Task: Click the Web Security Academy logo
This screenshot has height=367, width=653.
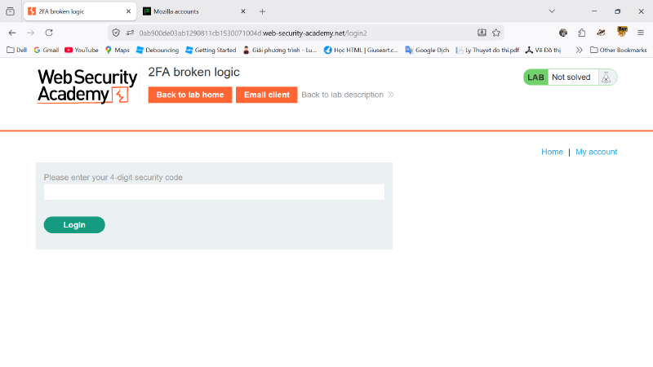Action: [87, 86]
